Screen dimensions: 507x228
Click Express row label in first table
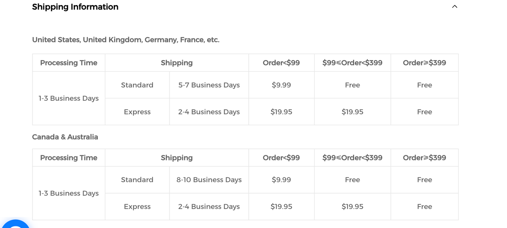(137, 112)
